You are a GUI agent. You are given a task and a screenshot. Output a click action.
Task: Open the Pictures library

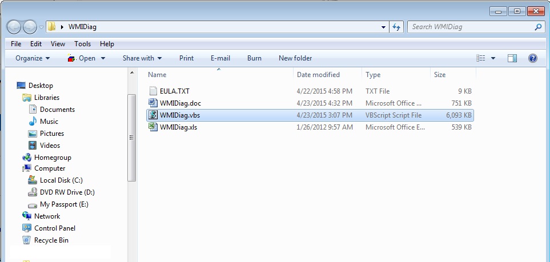(x=52, y=133)
